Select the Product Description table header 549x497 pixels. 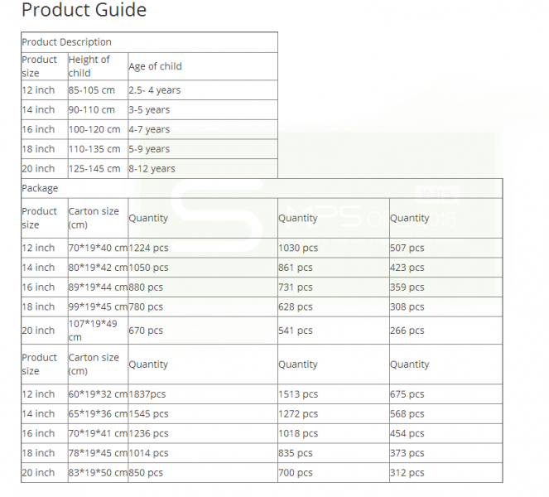click(66, 42)
